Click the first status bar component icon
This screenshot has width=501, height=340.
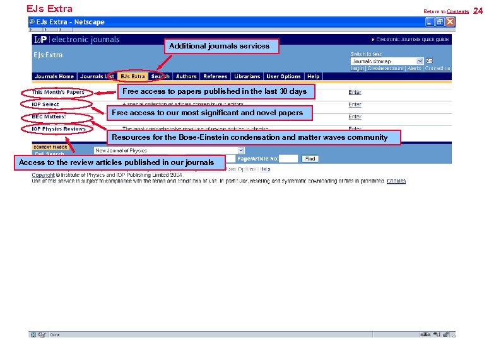coord(33,334)
